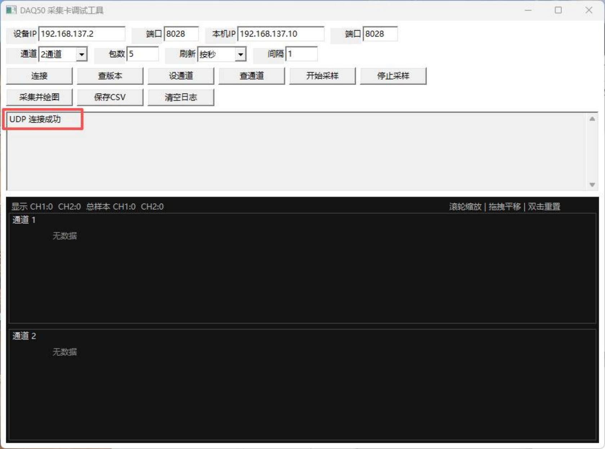Focus the 包数 input field

143,54
